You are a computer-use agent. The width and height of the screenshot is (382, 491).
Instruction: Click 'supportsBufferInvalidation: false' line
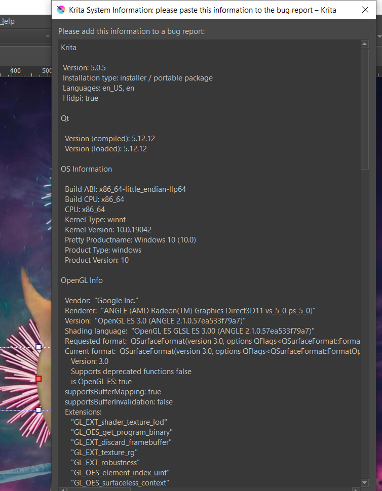[119, 402]
